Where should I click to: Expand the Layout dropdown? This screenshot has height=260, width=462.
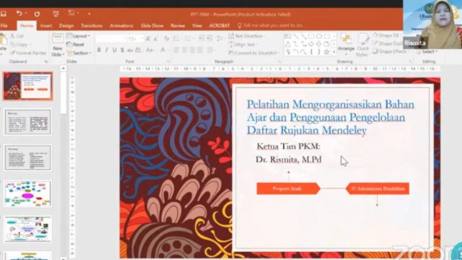pos(80,36)
